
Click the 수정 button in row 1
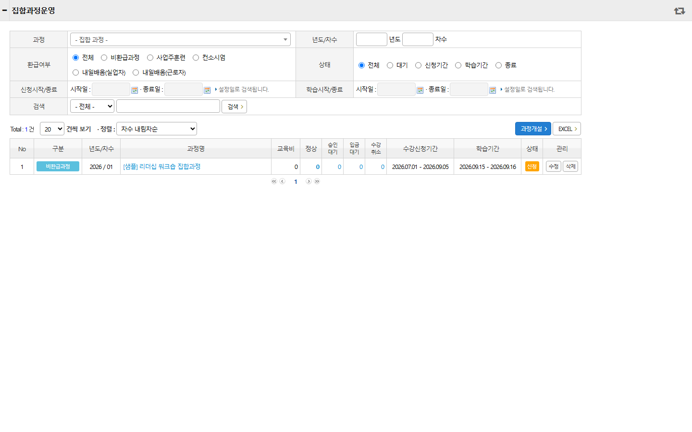(554, 167)
